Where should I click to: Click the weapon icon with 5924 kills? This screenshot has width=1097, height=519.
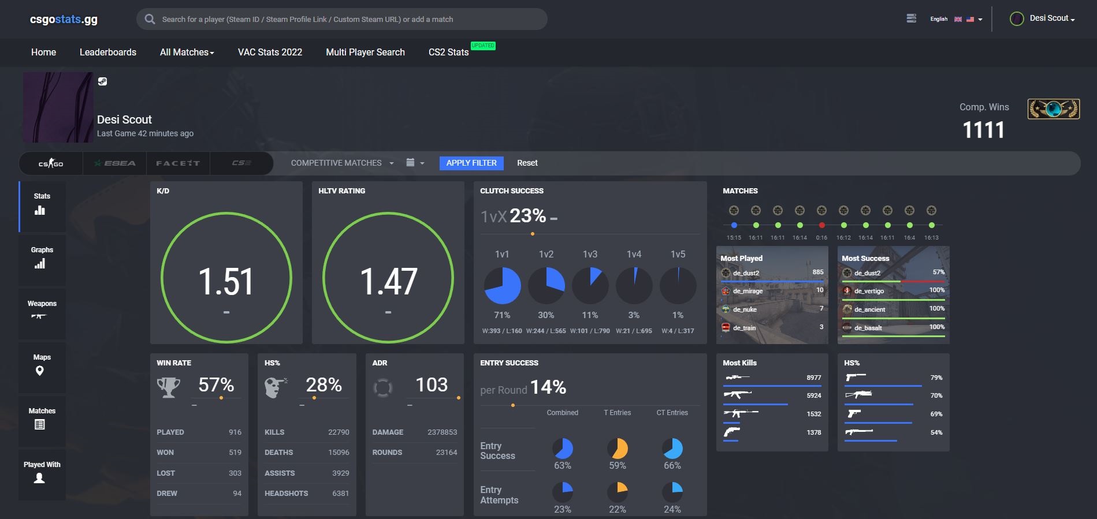point(738,395)
